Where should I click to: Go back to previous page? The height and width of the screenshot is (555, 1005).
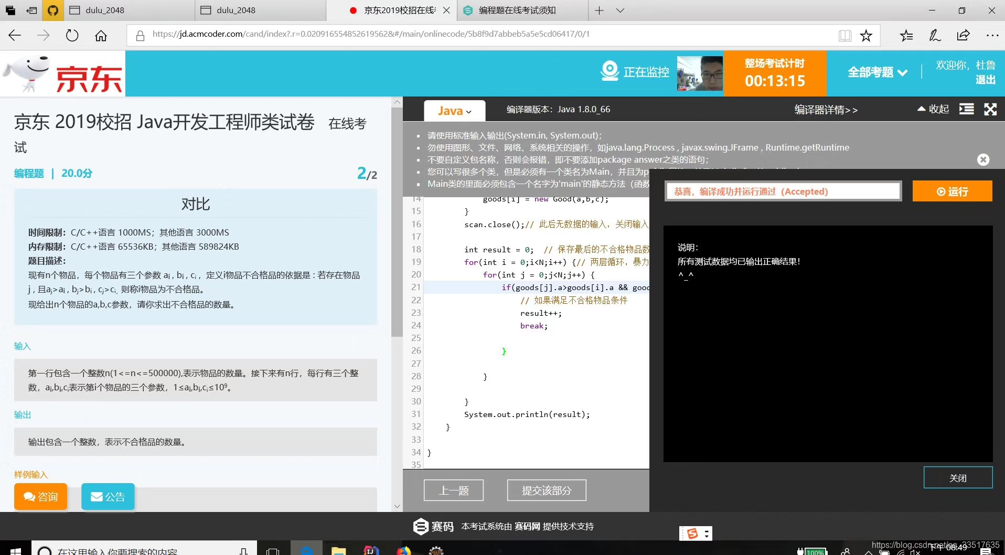pos(15,35)
